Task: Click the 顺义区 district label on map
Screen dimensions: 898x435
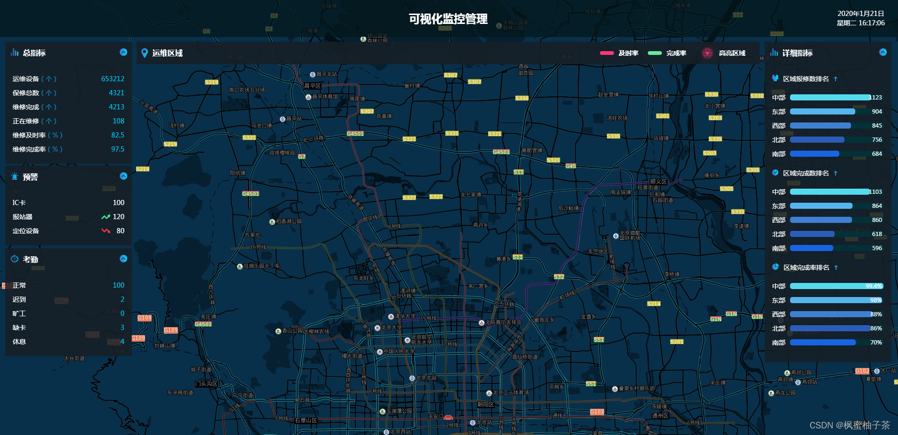Action: click(658, 182)
